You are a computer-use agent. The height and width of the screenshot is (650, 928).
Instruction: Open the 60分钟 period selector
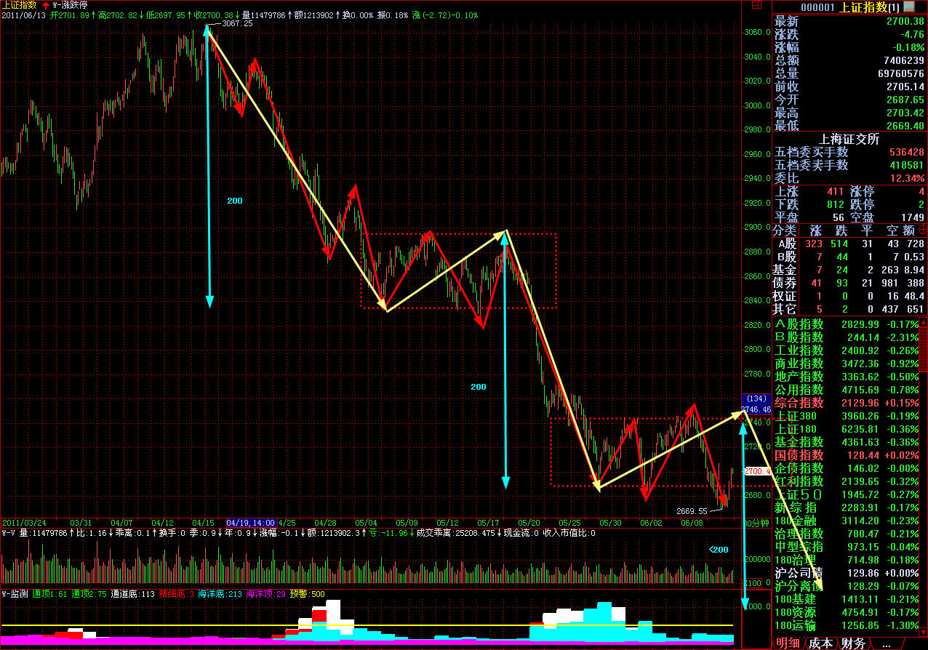tap(756, 523)
